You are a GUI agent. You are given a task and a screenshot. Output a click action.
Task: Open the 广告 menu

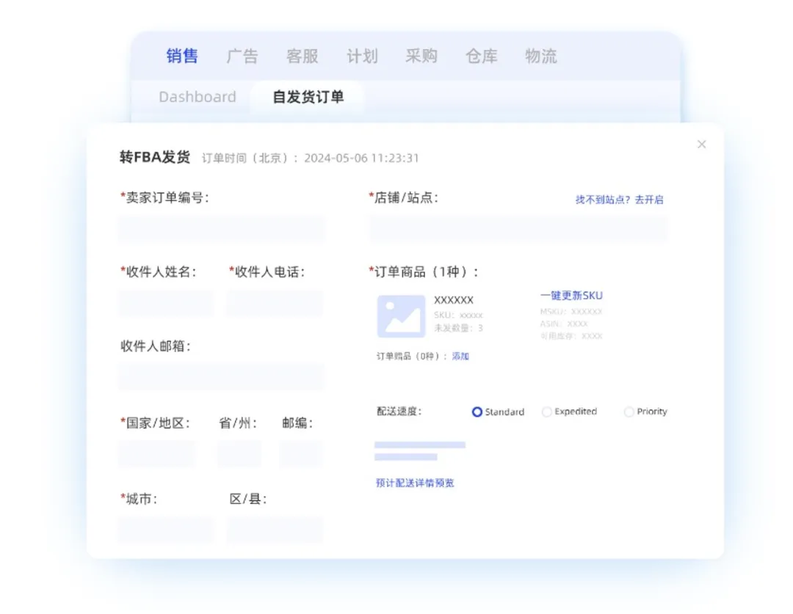[242, 56]
